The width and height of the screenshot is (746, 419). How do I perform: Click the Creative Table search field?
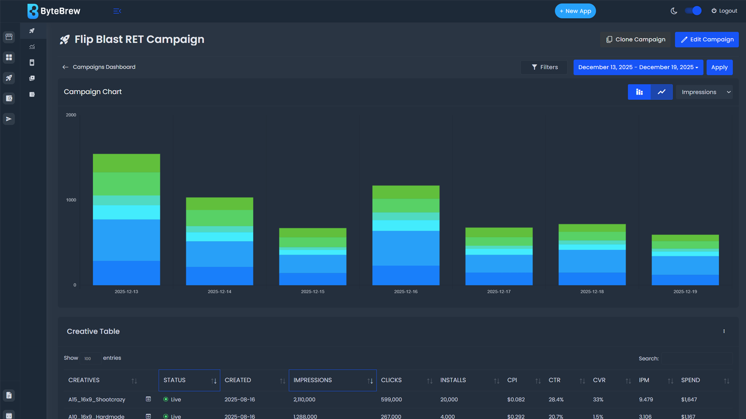(x=697, y=358)
